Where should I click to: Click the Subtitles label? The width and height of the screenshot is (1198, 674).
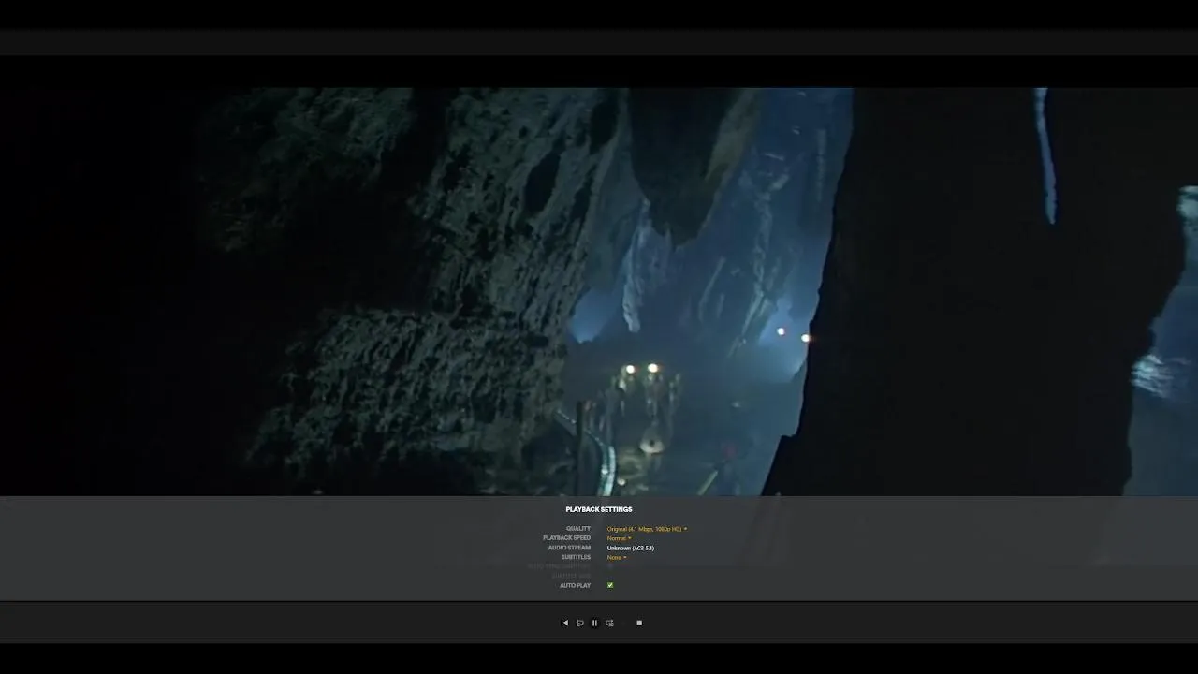pyautogui.click(x=576, y=557)
